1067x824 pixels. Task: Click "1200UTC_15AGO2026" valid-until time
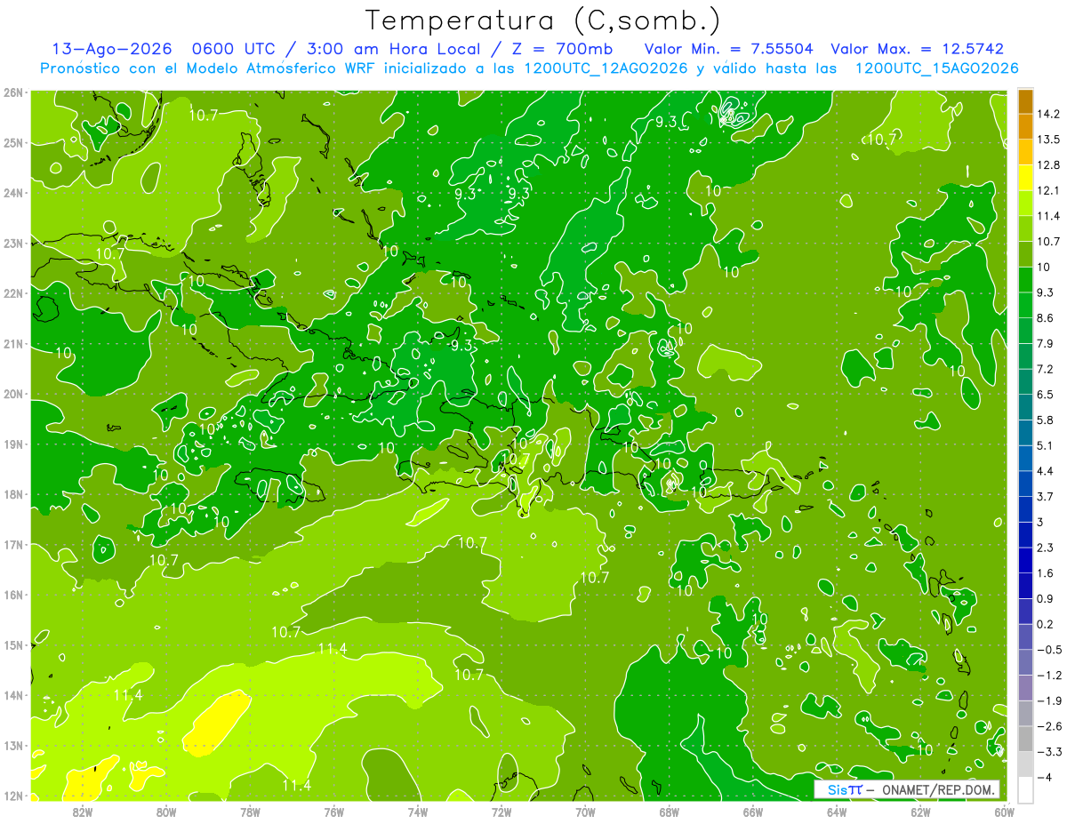[936, 68]
